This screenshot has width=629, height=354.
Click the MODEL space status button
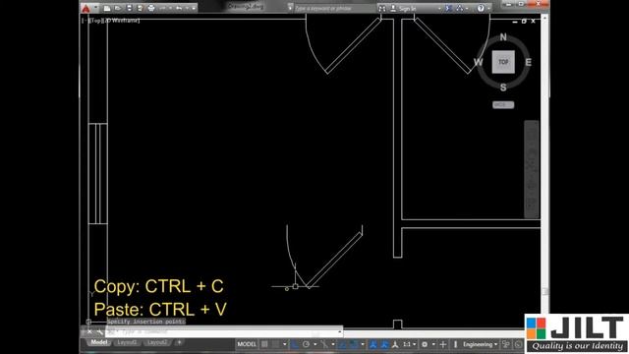(x=247, y=344)
